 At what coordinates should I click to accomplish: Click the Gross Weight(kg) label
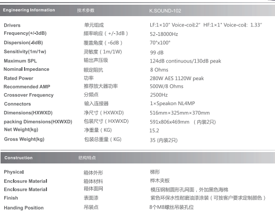tap(24, 139)
